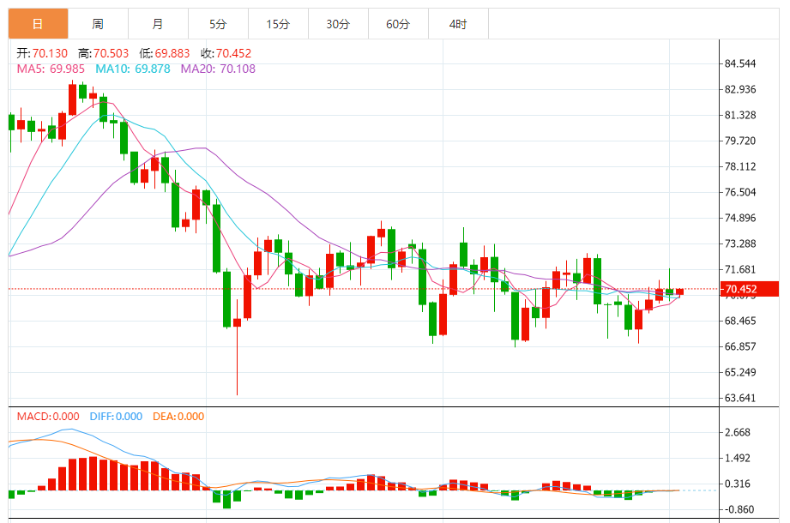The image size is (790, 523).
Task: Click the 79.720 price axis label
Action: (x=740, y=141)
